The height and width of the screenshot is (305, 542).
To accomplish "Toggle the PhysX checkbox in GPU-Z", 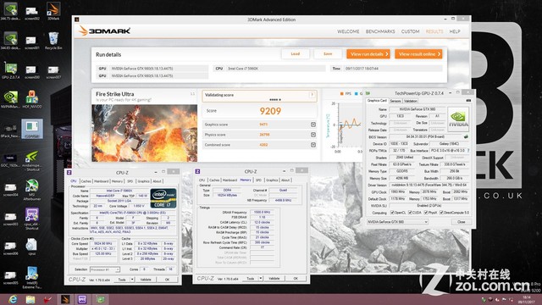I will [426, 213].
